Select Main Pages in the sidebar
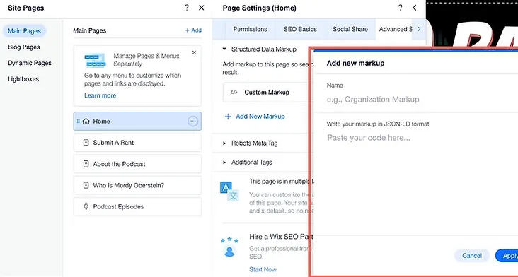Screen dimensions: 518x277 [25, 31]
